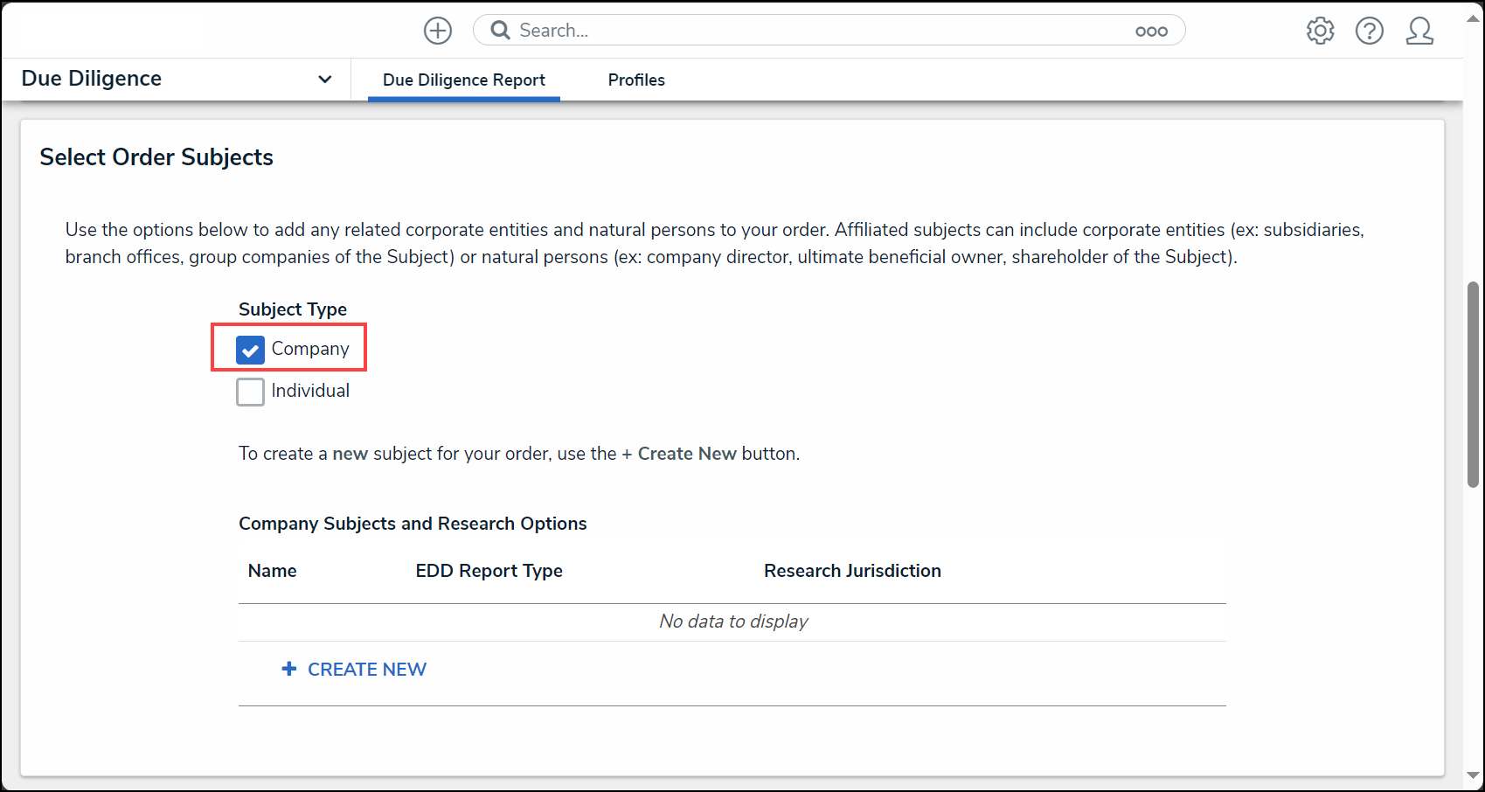Click the scrollbar up arrow
The image size is (1485, 792).
pyautogui.click(x=1473, y=17)
